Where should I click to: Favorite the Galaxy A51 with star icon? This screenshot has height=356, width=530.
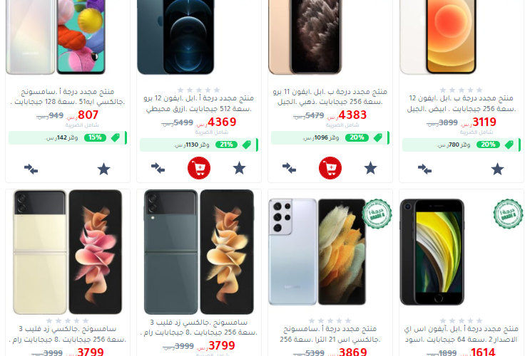(x=103, y=169)
